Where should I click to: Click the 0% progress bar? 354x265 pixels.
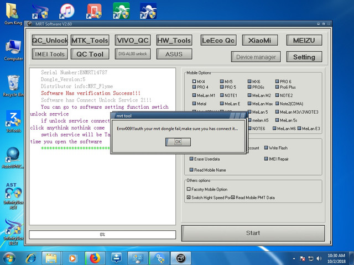click(102, 235)
